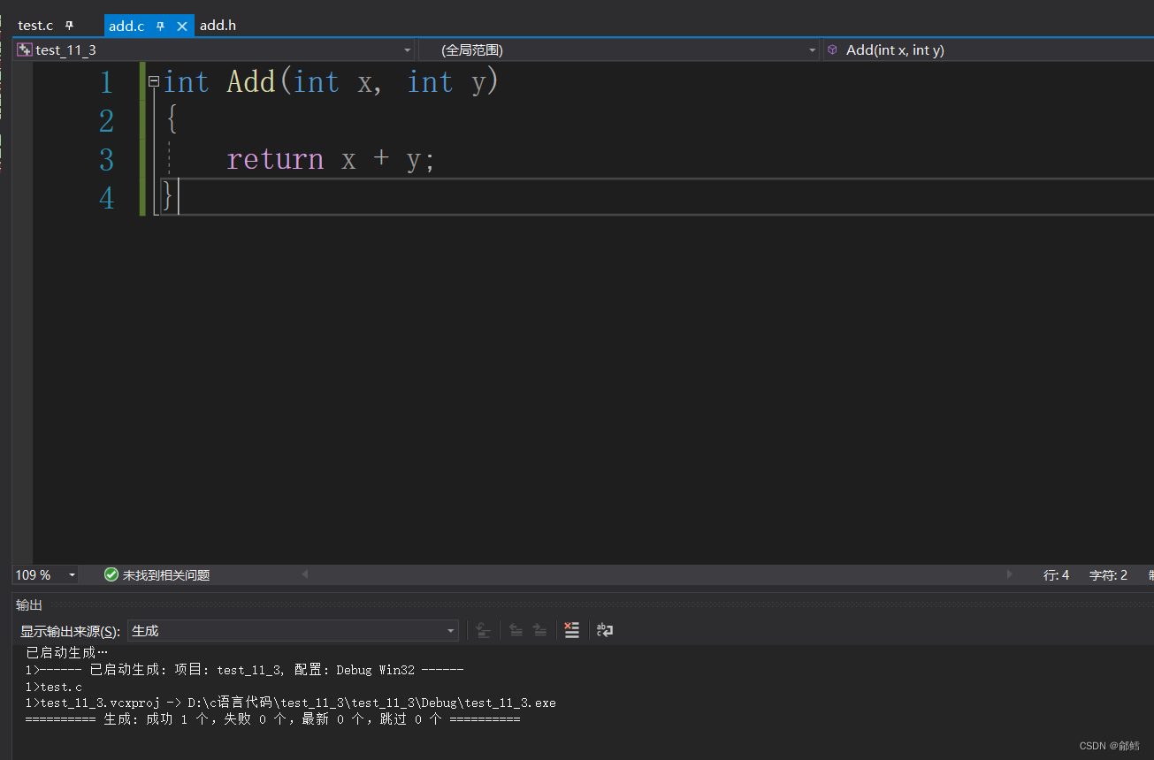The width and height of the screenshot is (1154, 760).
Task: Close the add.c tab
Action: [x=182, y=27]
